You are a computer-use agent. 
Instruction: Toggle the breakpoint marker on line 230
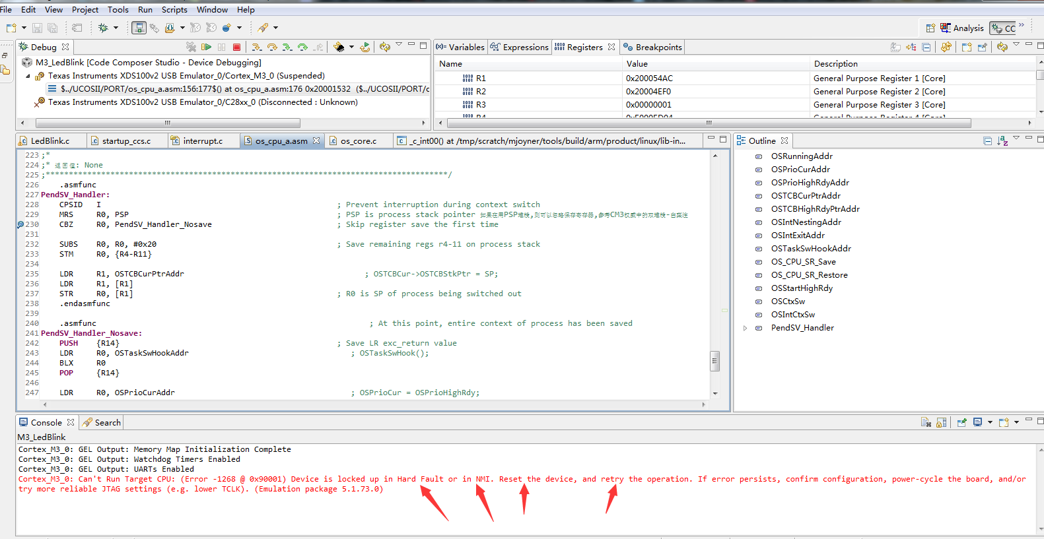pyautogui.click(x=20, y=225)
